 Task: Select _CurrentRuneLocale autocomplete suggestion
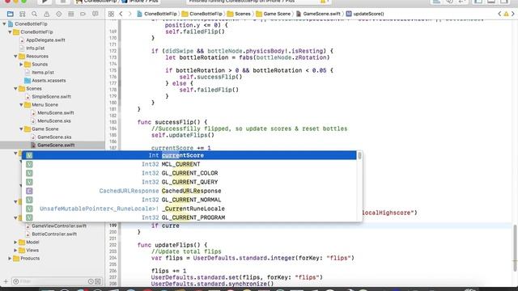(189, 209)
